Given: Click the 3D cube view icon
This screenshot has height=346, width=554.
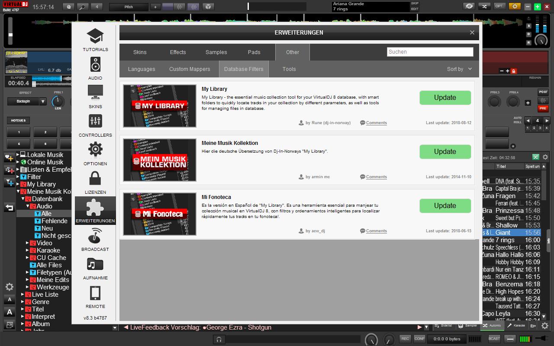Looking at the screenshot, I should tap(208, 7).
